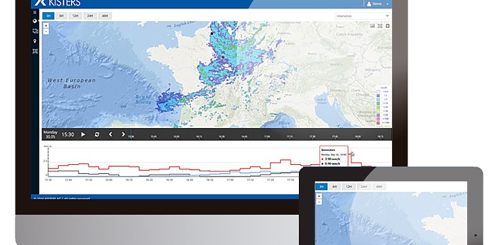Click the area selection icon in sidebar

pyautogui.click(x=35, y=51)
